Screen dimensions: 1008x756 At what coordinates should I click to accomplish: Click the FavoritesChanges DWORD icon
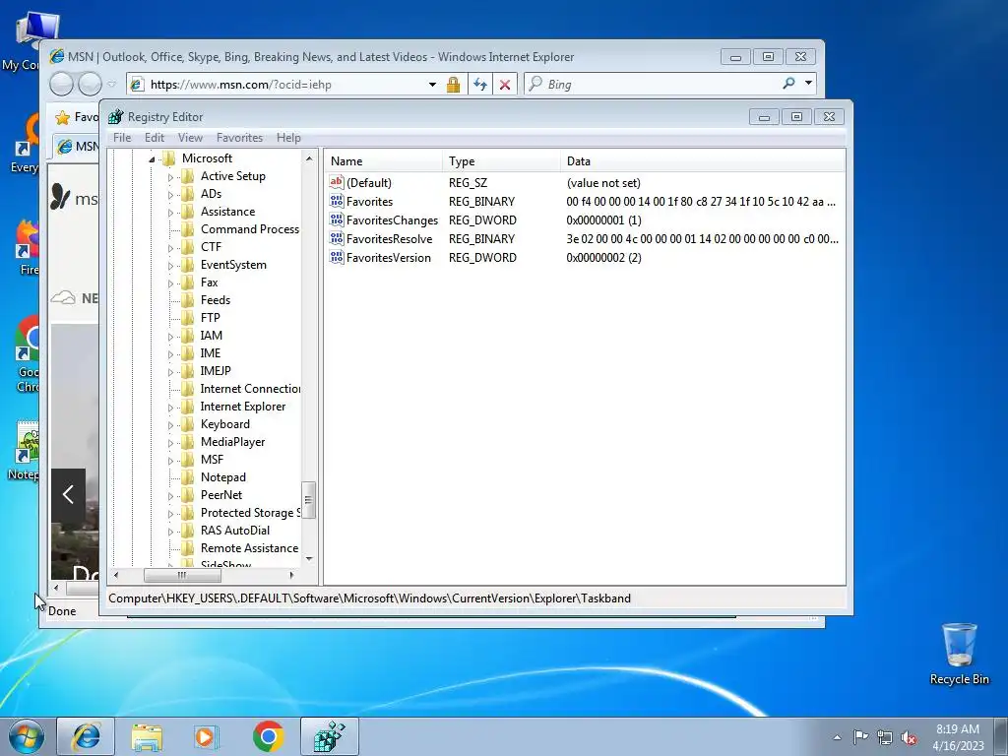pyautogui.click(x=337, y=220)
